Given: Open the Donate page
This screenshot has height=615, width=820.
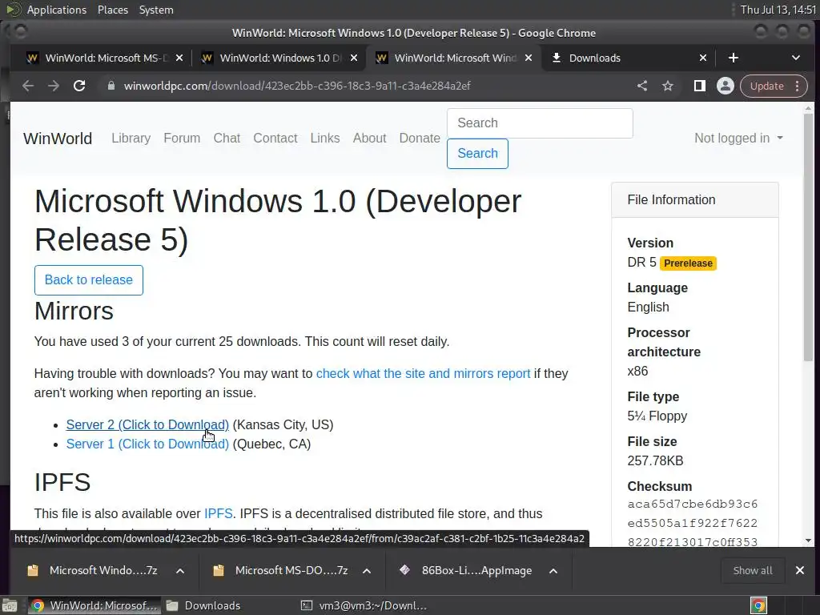Looking at the screenshot, I should (x=420, y=138).
